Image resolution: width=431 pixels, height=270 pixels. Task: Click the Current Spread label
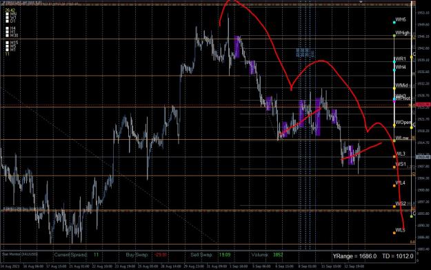70,255
